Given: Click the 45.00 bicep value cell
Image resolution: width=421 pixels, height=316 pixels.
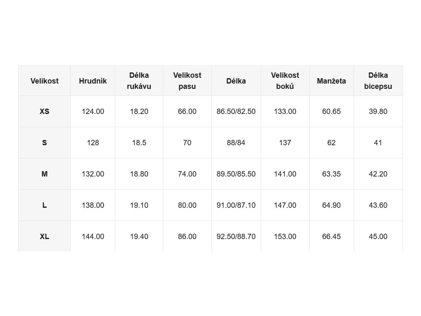Looking at the screenshot, I should [x=378, y=237].
